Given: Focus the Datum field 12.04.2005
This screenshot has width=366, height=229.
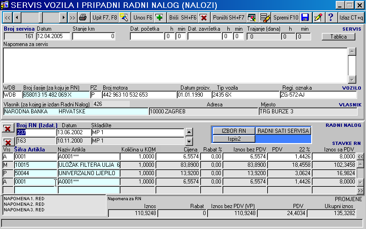Looking at the screenshot, I should coord(53,36).
